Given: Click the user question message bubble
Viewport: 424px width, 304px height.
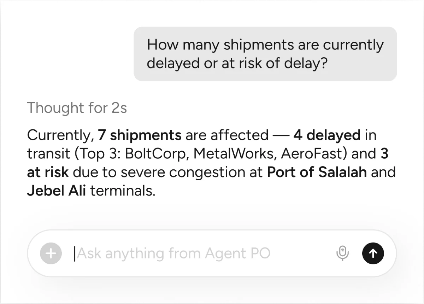Looking at the screenshot, I should (265, 54).
